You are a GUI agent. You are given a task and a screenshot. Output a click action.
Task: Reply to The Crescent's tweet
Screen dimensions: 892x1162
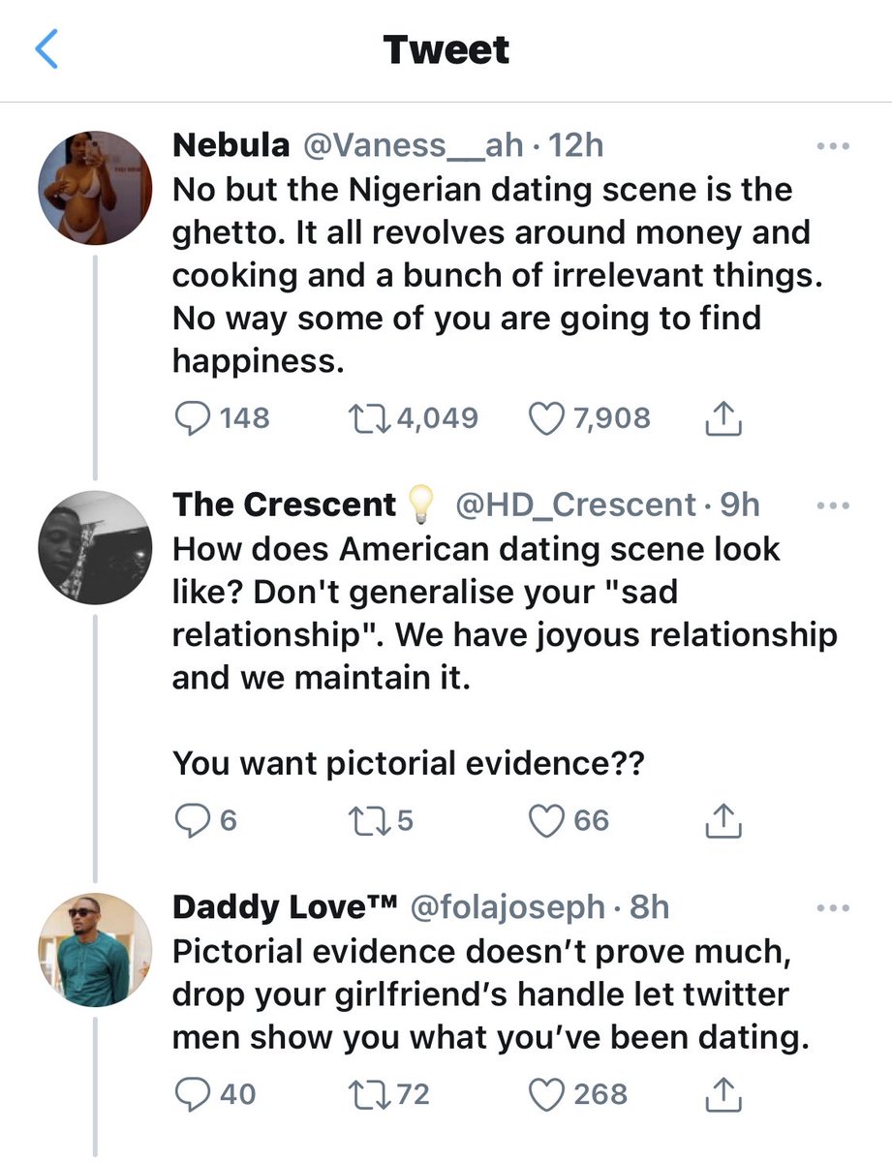click(x=191, y=820)
